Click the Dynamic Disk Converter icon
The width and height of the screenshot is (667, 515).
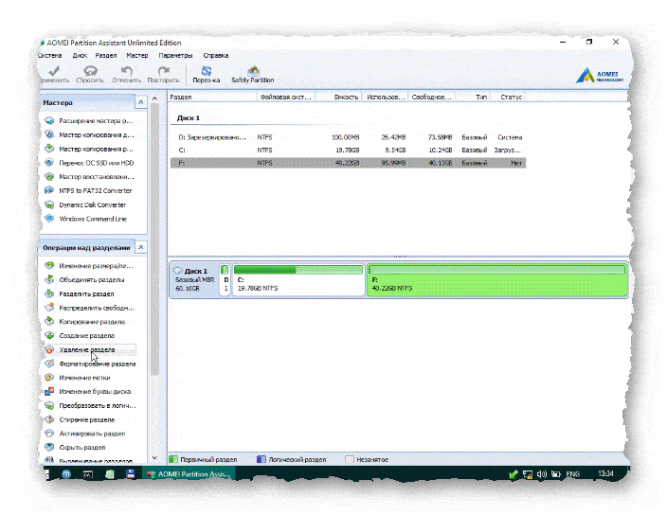click(x=49, y=204)
